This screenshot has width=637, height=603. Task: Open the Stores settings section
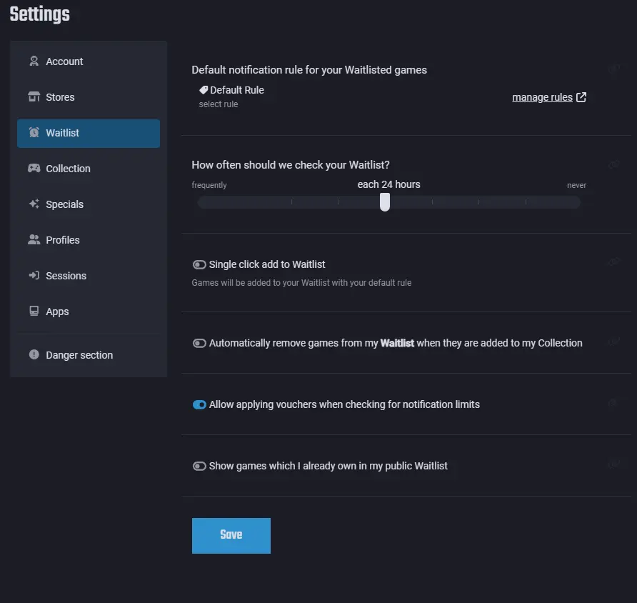[x=88, y=97]
